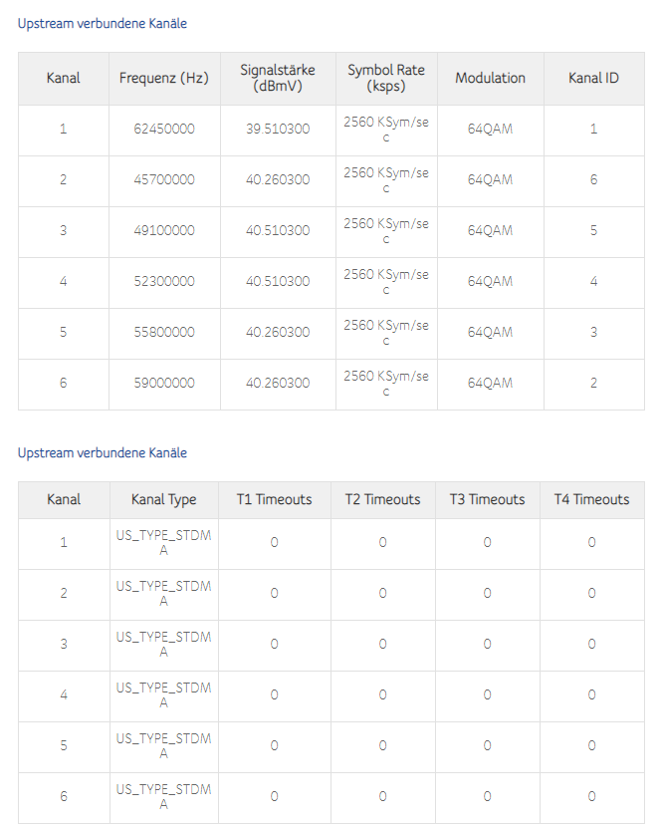Click the Frequenz (Hz) column header
The image size is (660, 828).
coord(164,78)
